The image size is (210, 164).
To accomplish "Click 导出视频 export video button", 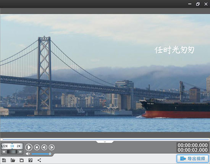I will click(192, 159).
